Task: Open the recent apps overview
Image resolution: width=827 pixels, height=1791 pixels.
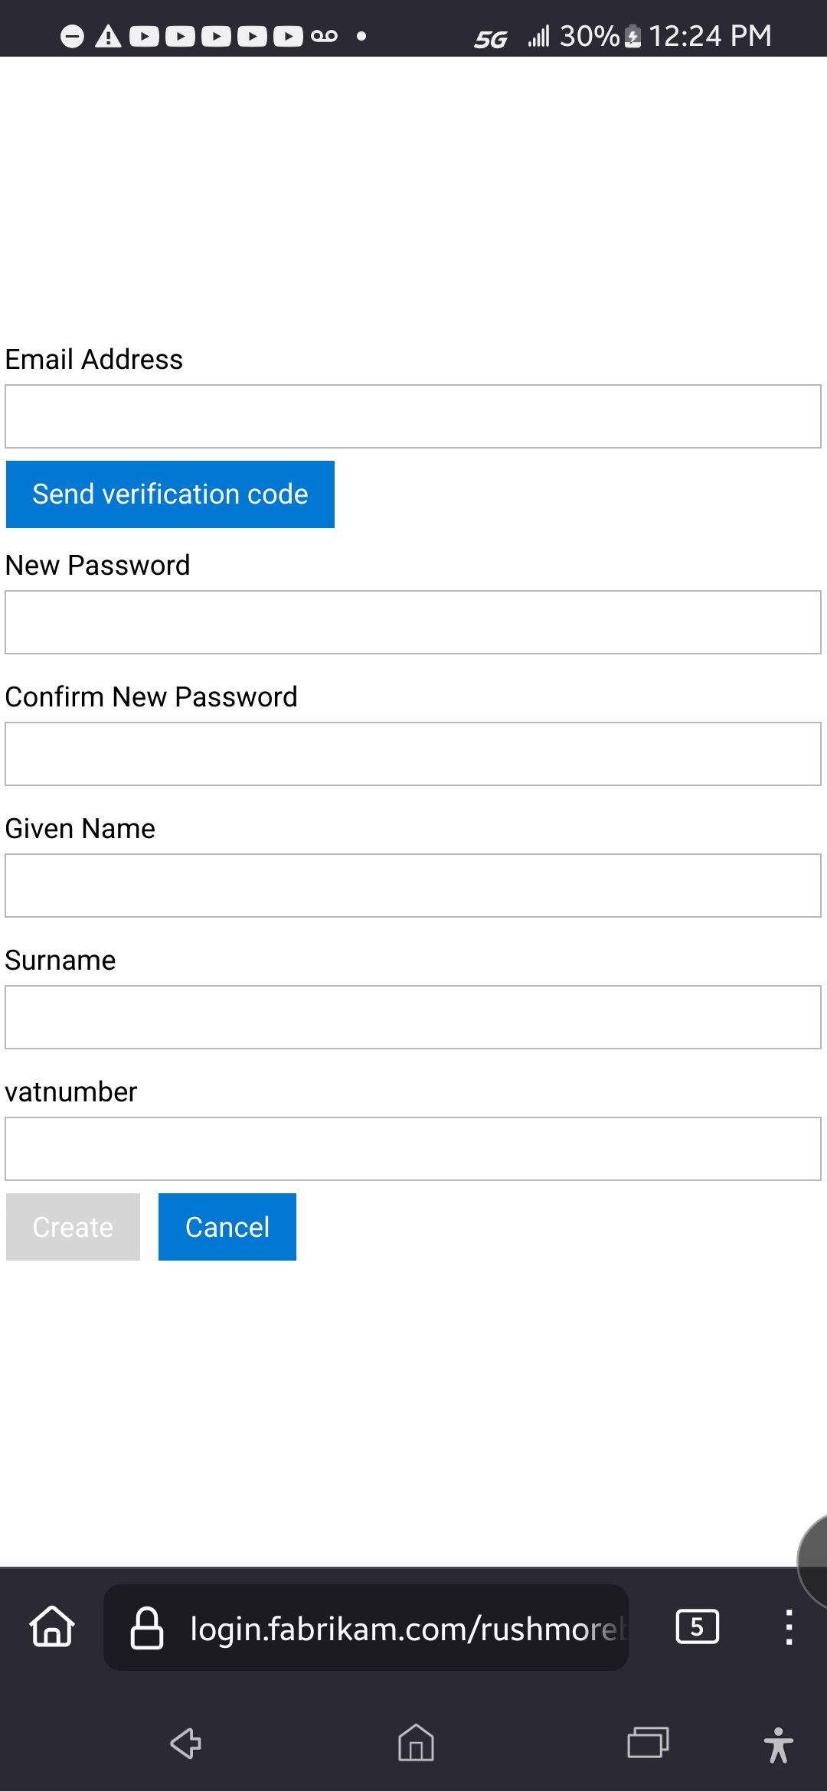Action: coord(648,1743)
